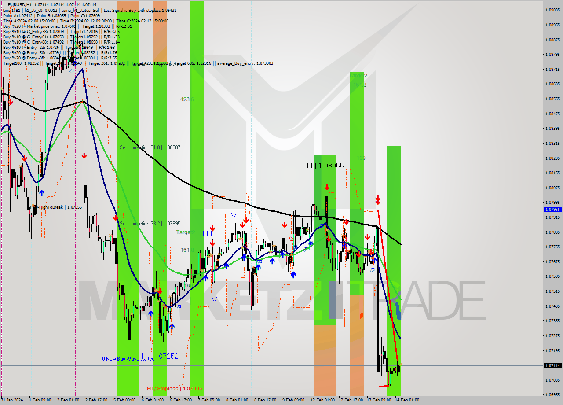The image size is (563, 405).
Task: Click the 423.6 Fibonacci level label
Action: [x=187, y=99]
